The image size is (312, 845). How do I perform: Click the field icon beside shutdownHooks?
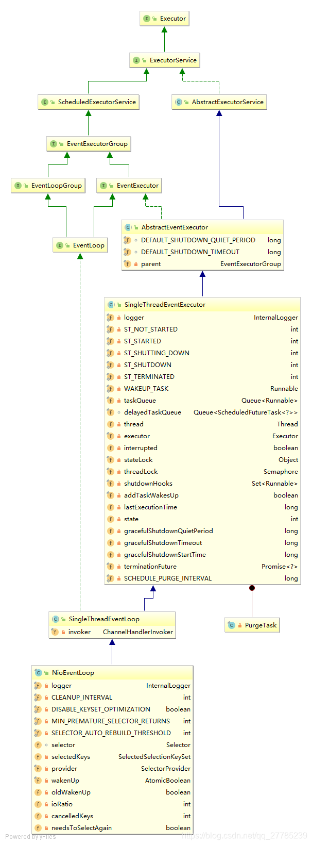click(x=110, y=484)
